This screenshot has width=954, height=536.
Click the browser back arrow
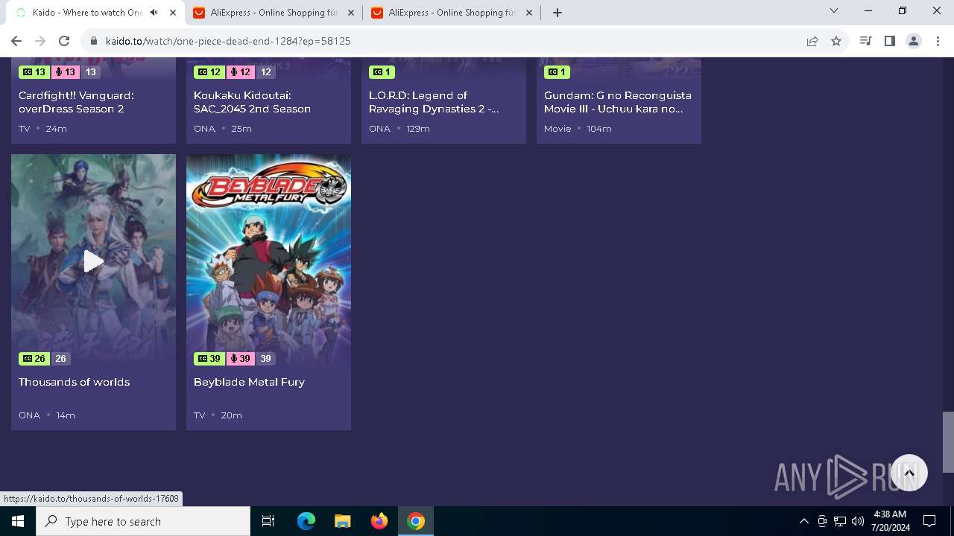[x=16, y=41]
